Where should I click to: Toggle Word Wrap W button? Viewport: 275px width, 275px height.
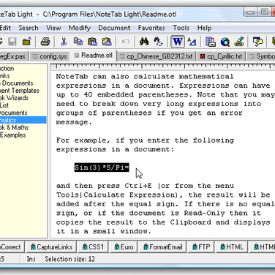[178, 42]
